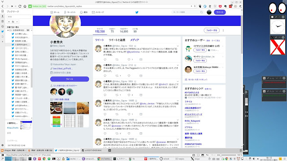Switch to the ツイートと返信 tab
The height and width of the screenshot is (161, 287).
click(117, 40)
